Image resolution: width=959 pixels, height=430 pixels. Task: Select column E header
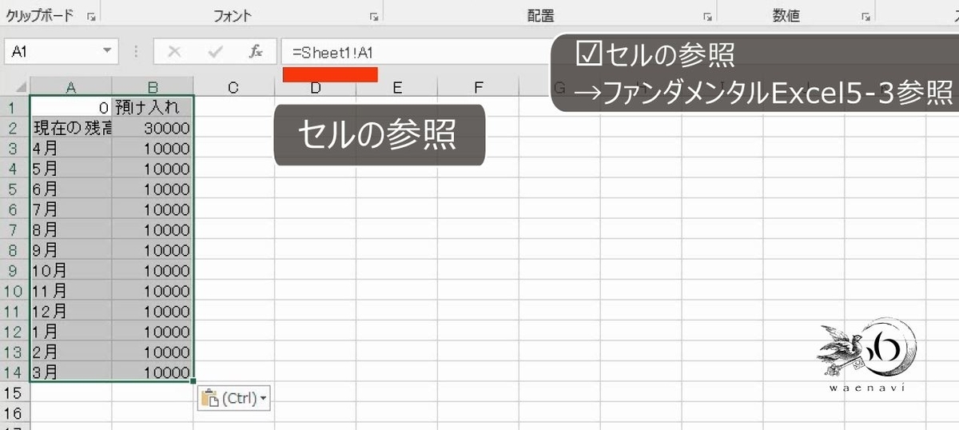(396, 87)
